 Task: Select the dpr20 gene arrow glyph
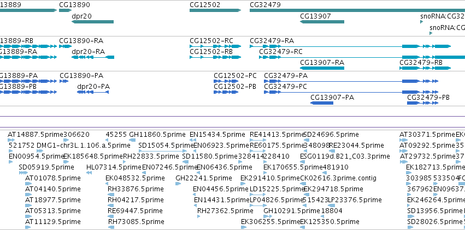pos(92,22)
